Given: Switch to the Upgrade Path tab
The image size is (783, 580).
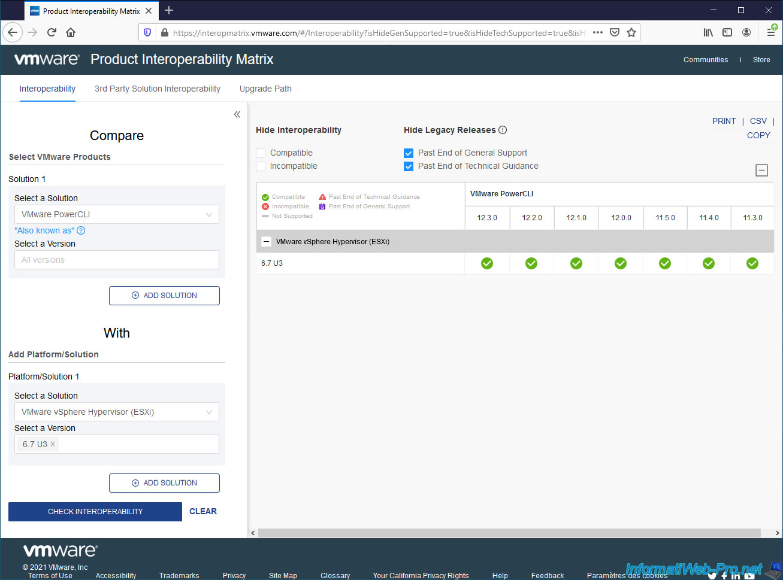Looking at the screenshot, I should 265,89.
